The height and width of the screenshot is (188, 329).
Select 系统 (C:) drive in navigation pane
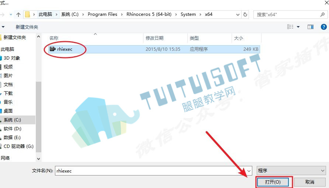pos(13,120)
